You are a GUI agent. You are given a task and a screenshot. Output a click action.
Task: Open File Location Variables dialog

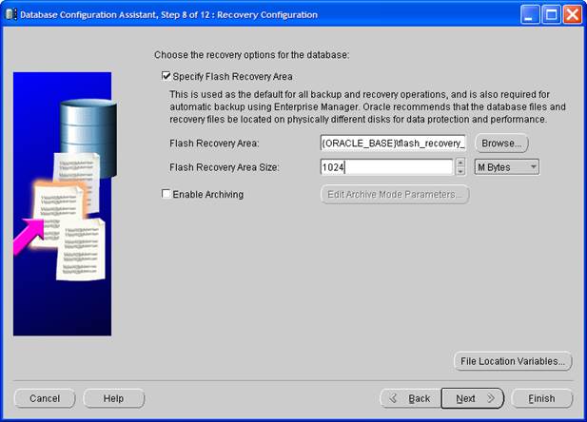click(x=513, y=361)
